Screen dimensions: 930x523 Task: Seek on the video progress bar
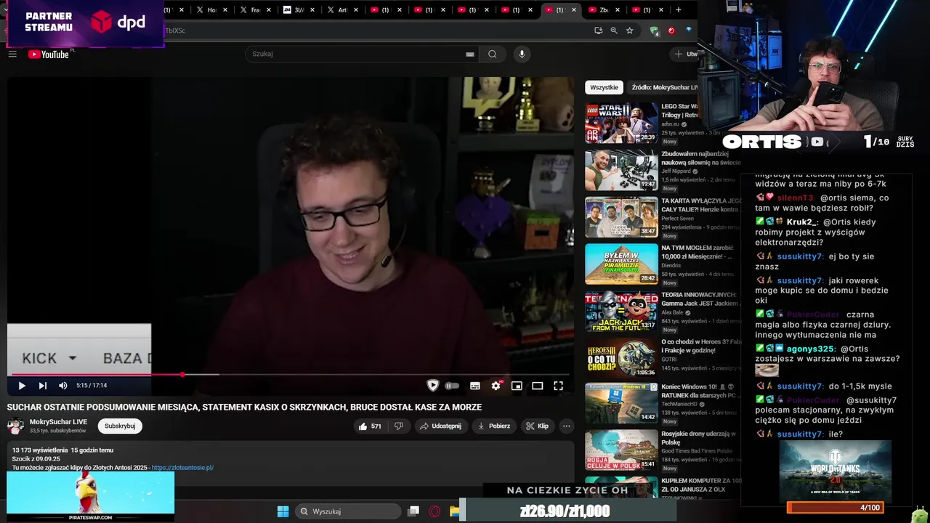click(x=291, y=375)
